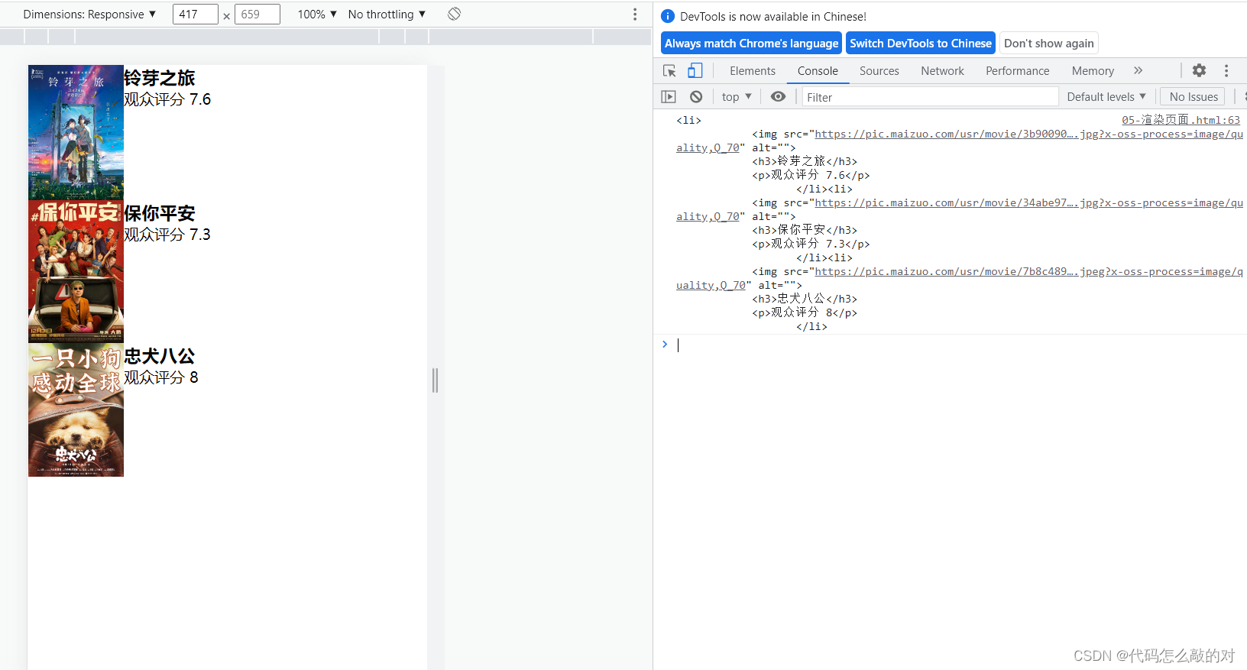Click the 观众评分 8 rating text on page
Image resolution: width=1247 pixels, height=670 pixels.
click(x=161, y=377)
